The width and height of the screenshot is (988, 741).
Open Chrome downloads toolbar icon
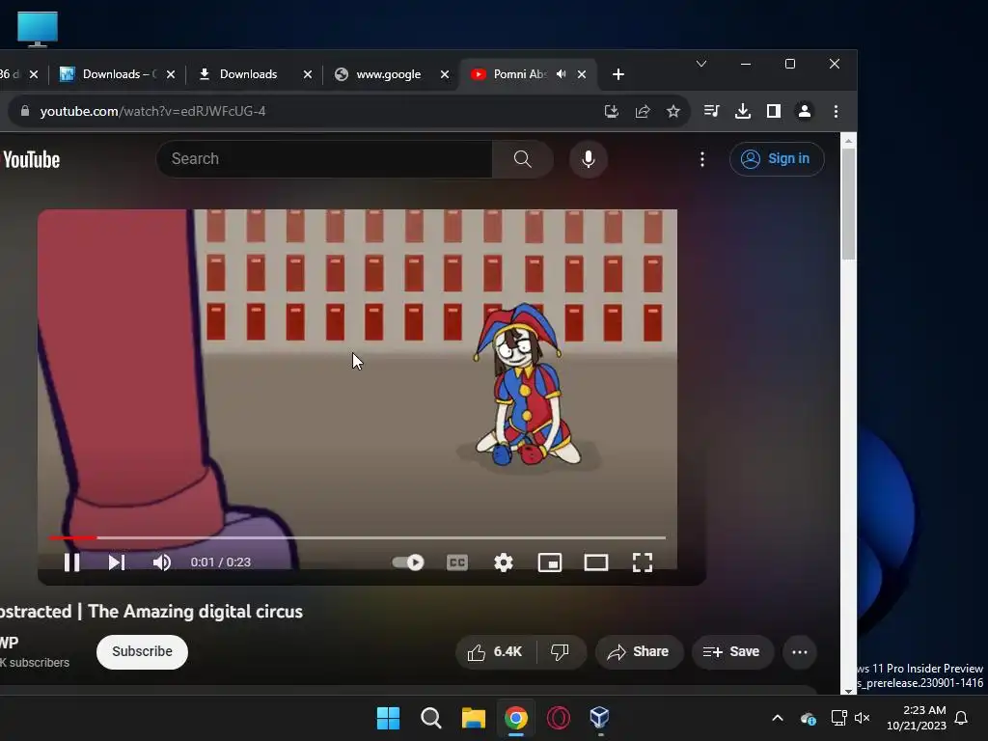point(743,112)
